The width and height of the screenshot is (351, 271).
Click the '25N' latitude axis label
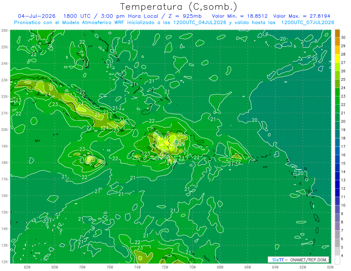tap(4, 47)
